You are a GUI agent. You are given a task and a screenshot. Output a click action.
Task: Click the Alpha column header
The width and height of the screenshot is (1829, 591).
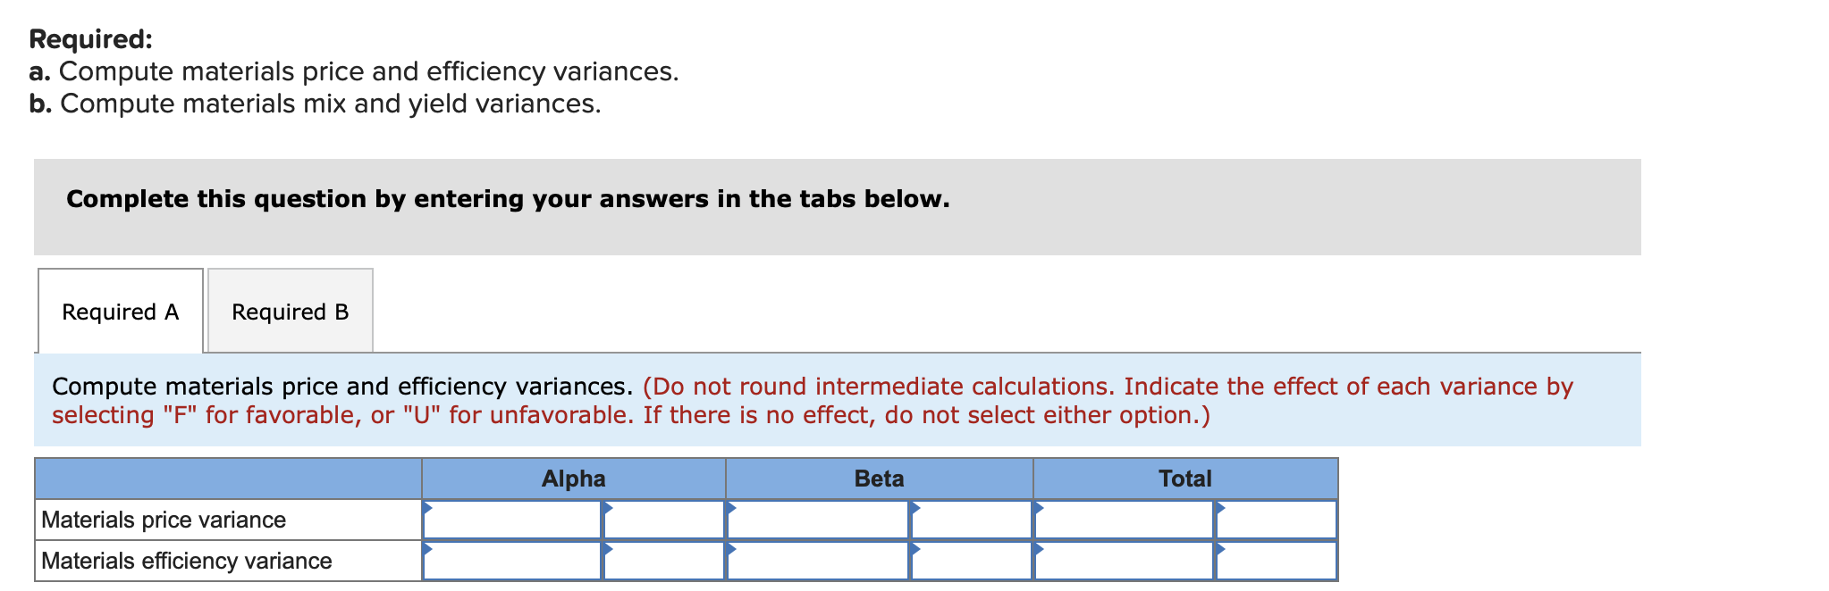pyautogui.click(x=573, y=479)
